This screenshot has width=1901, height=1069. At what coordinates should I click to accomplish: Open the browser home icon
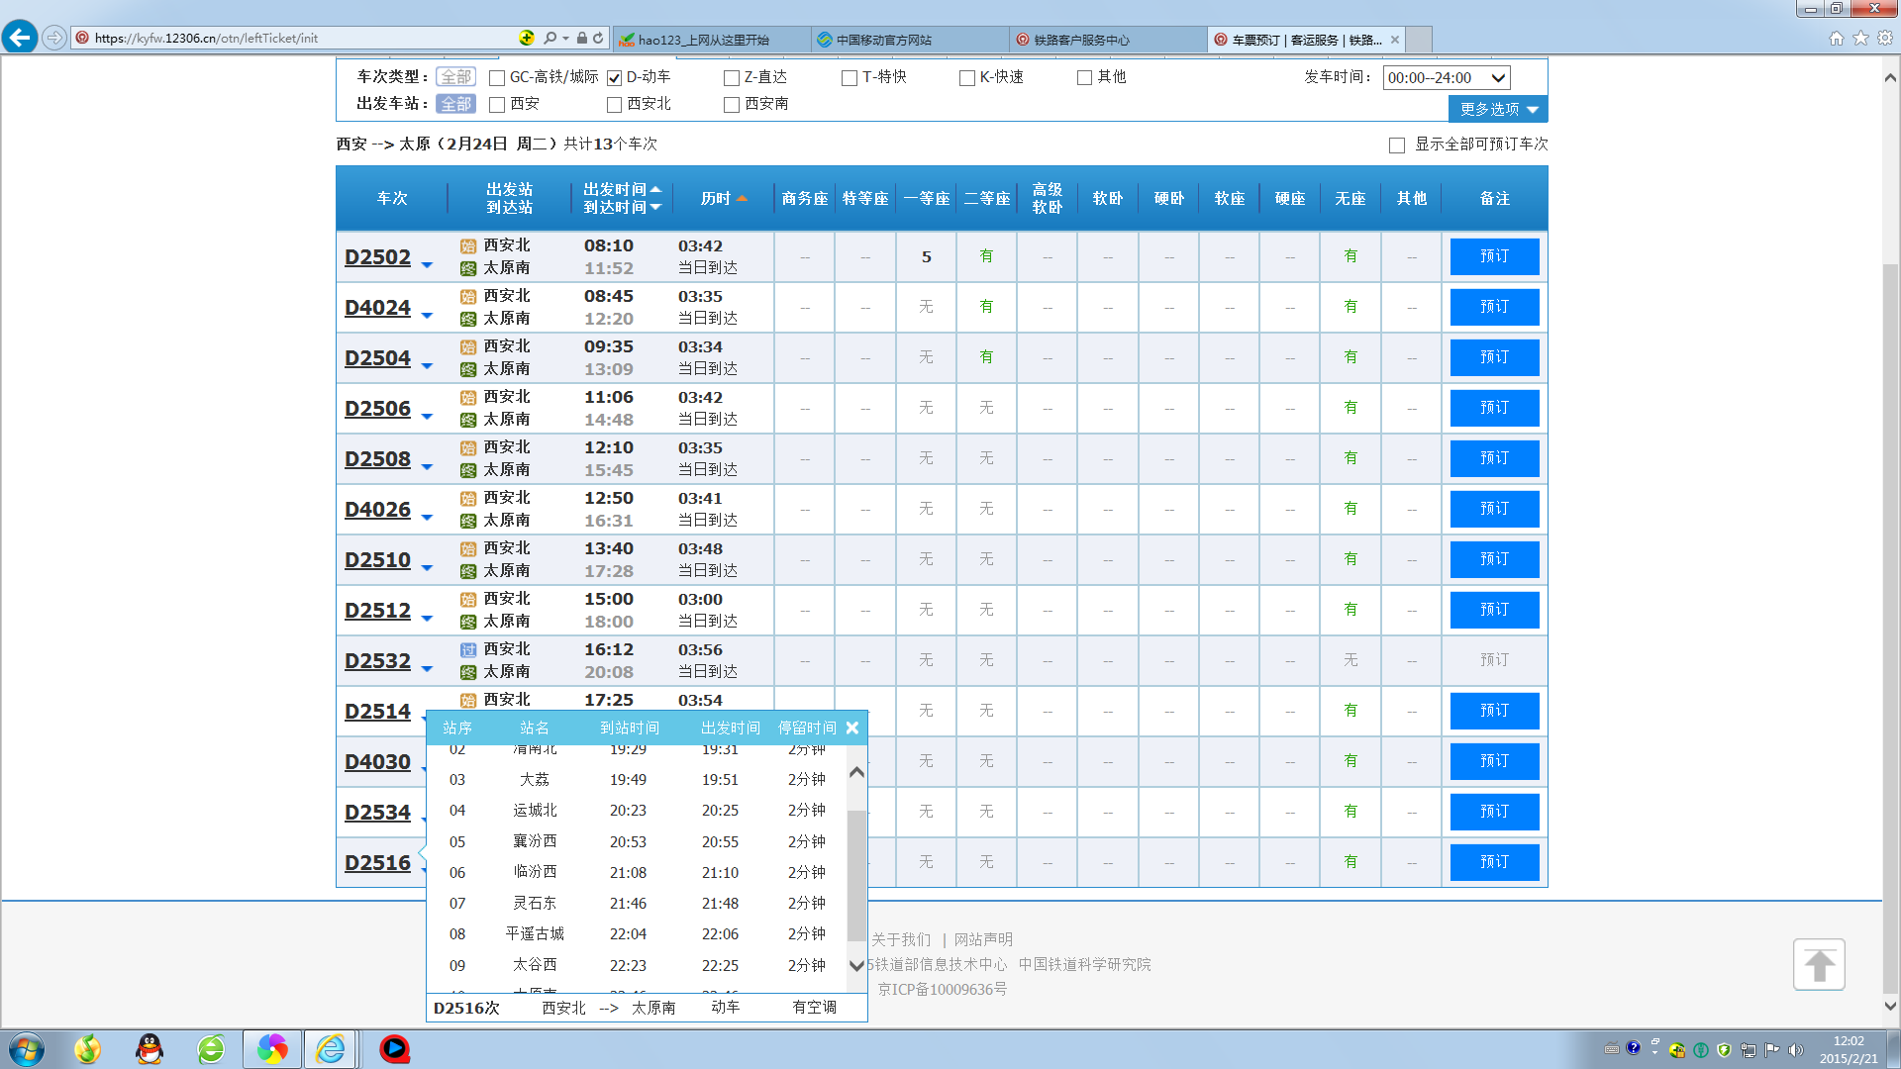[1837, 38]
